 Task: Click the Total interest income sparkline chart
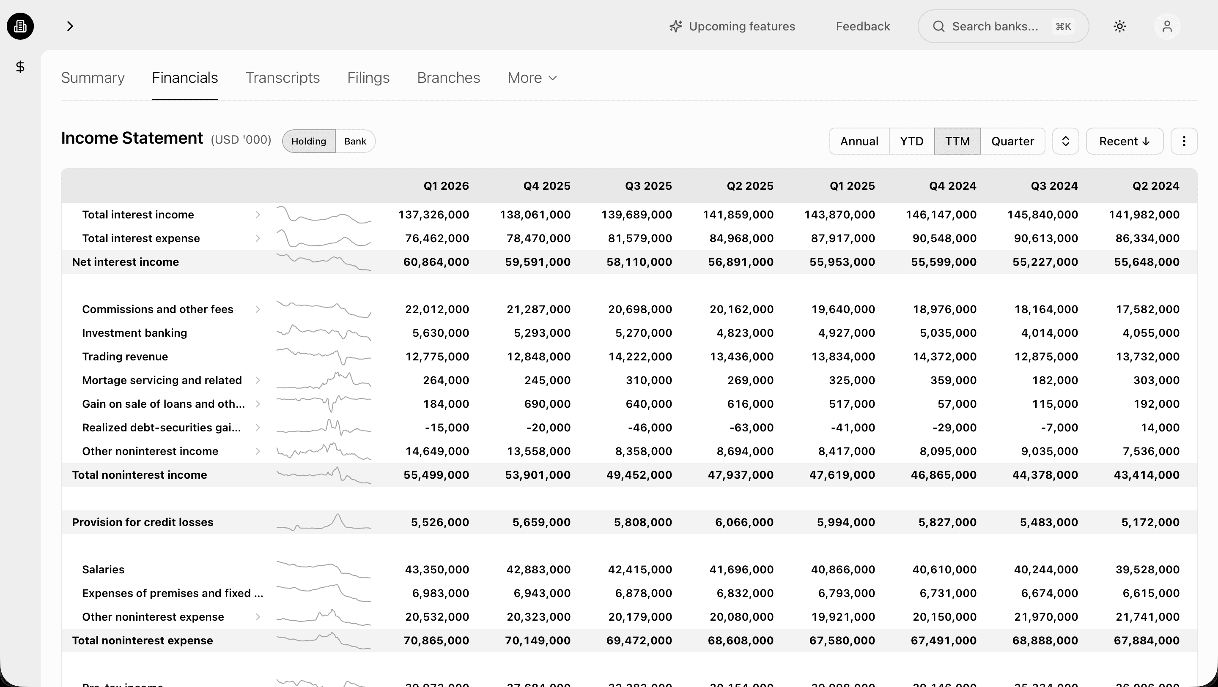coord(324,215)
